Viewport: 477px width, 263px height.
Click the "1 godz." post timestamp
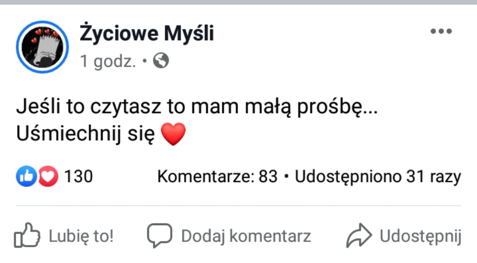[x=108, y=61]
